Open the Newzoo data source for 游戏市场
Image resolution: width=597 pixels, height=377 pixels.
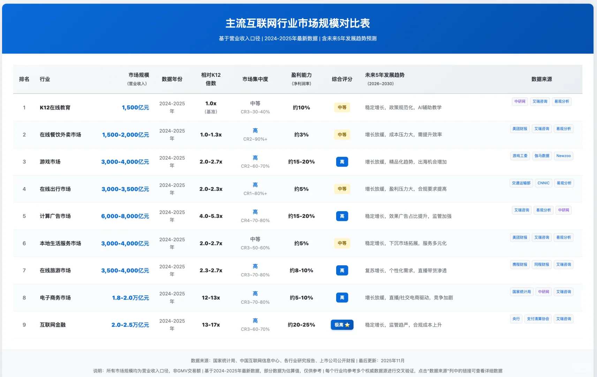564,156
